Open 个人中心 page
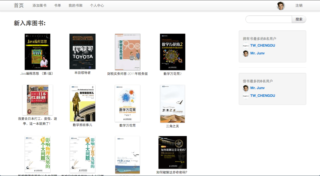The width and height of the screenshot is (320, 176). (x=97, y=5)
